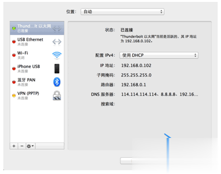Click the Thunderbolt ethernet arrows icon

pos(57,29)
